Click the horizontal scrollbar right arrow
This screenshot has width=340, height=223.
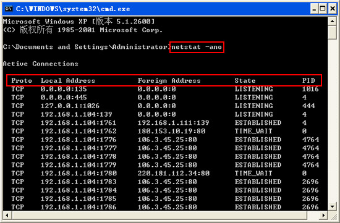pos(323,216)
